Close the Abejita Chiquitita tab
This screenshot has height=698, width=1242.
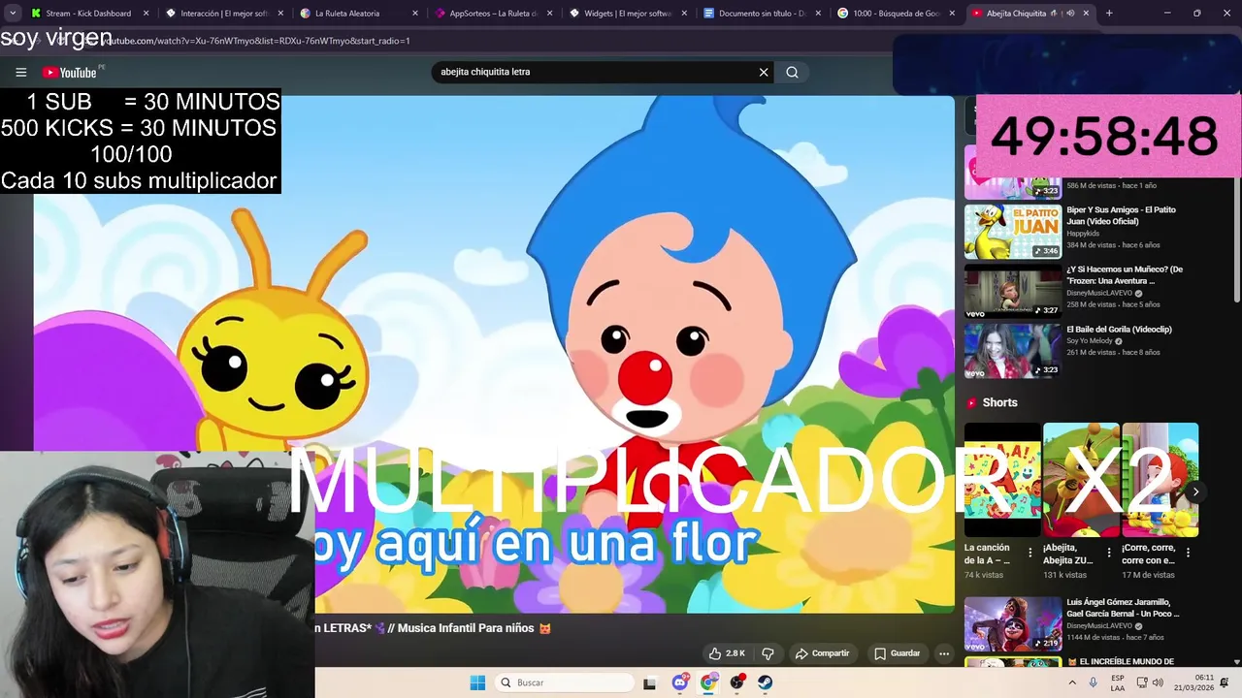coord(1086,14)
